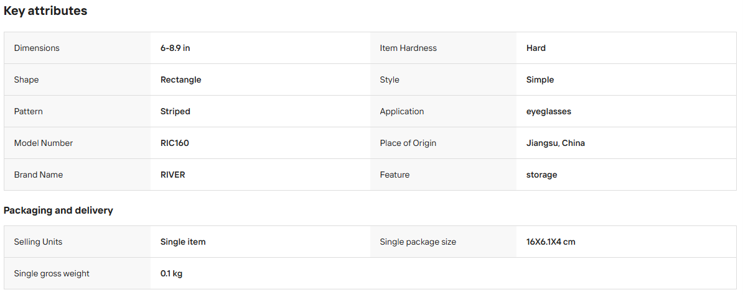743x295 pixels.
Task: Select the Hard item hardness value
Action: 536,48
